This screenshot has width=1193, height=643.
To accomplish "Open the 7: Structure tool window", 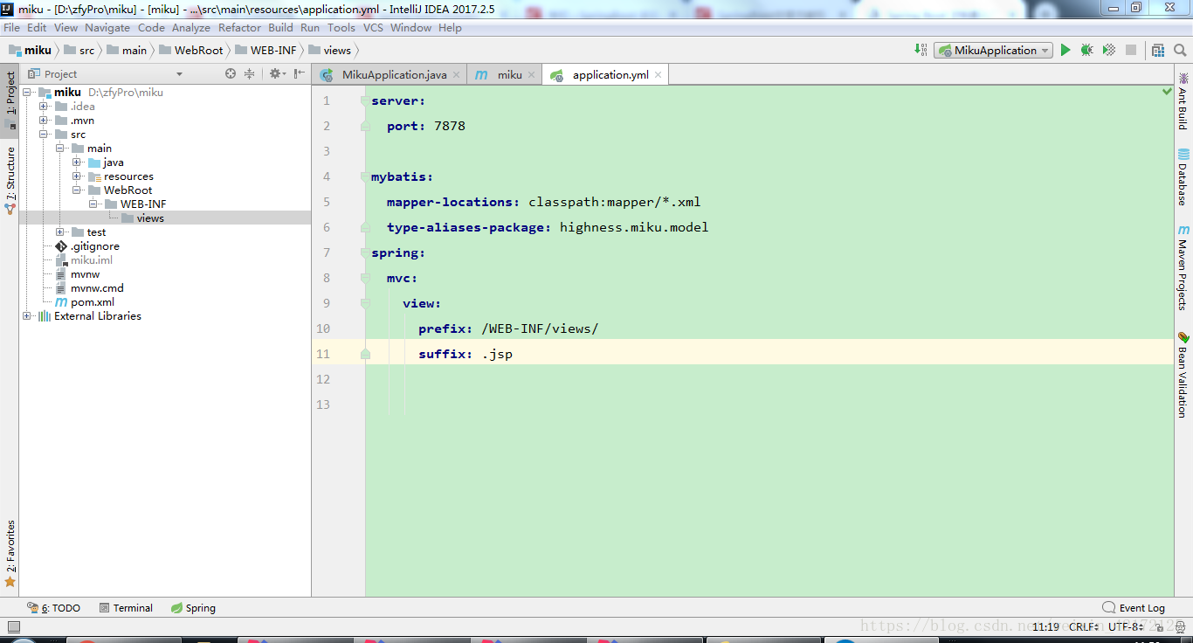I will (10, 181).
